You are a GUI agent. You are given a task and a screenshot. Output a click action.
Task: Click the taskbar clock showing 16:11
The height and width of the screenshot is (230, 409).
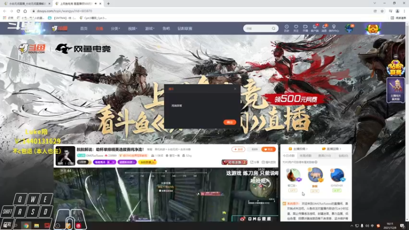pos(390,225)
